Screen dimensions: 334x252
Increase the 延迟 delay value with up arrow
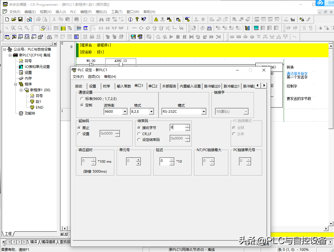[171, 159]
